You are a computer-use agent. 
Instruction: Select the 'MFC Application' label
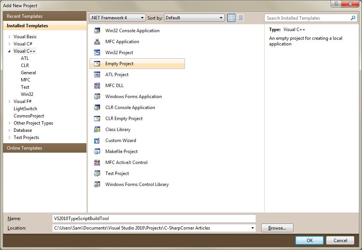pos(122,42)
